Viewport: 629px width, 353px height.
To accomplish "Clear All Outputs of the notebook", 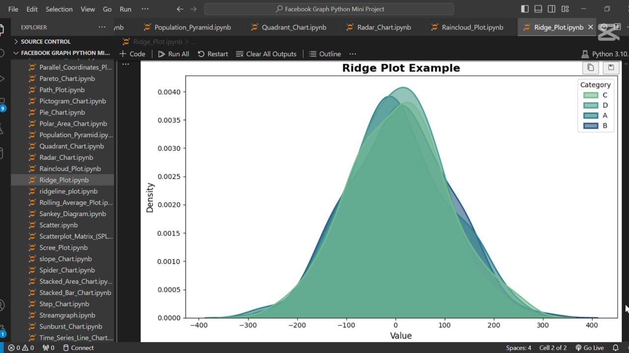I will click(x=266, y=54).
